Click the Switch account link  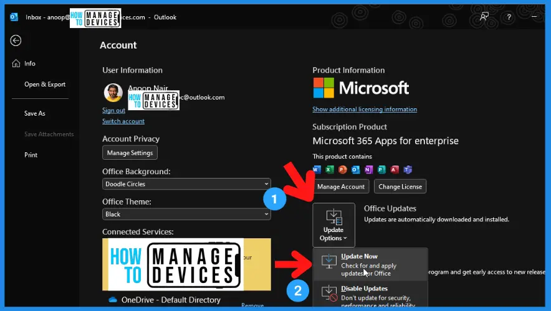tap(123, 121)
